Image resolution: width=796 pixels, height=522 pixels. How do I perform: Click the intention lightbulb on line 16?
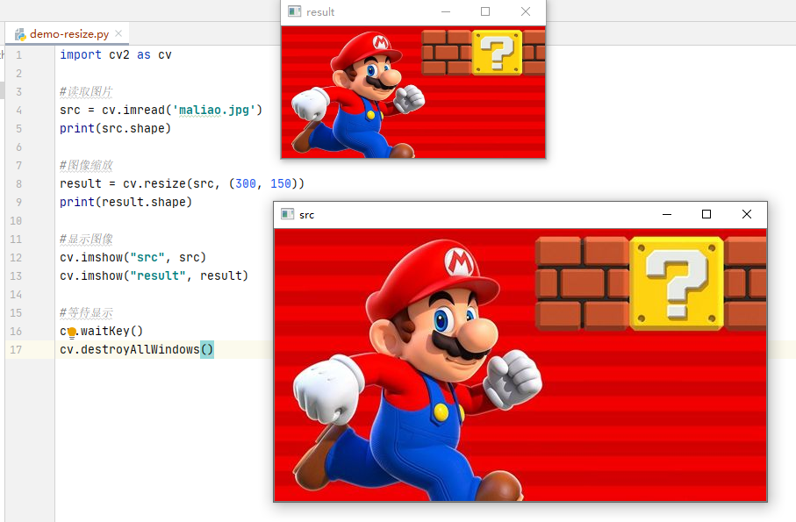point(72,333)
